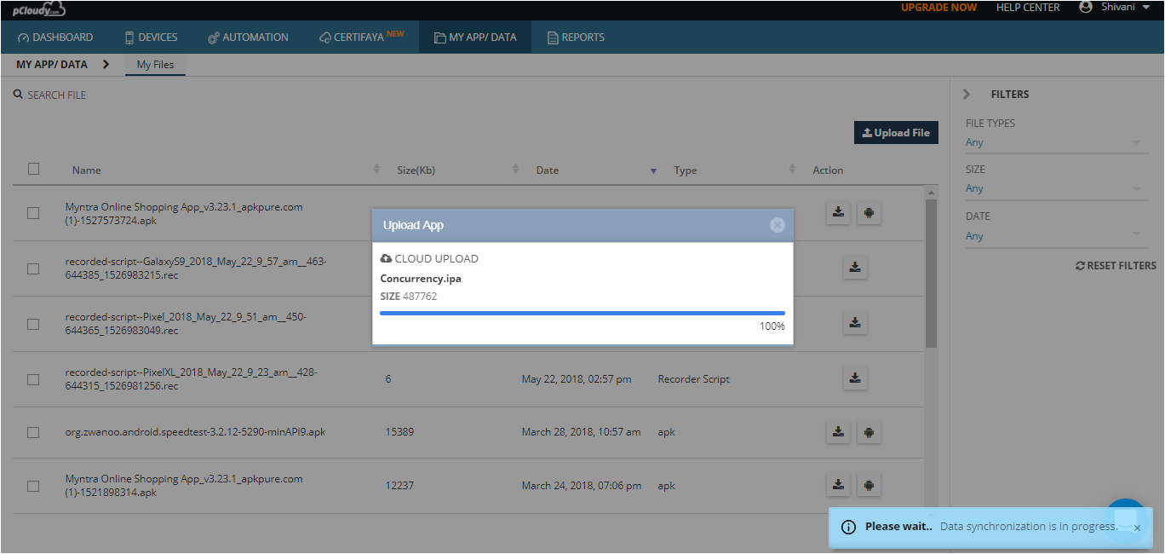Image resolution: width=1165 pixels, height=554 pixels.
Task: Click the 15389 size value
Action: point(399,432)
